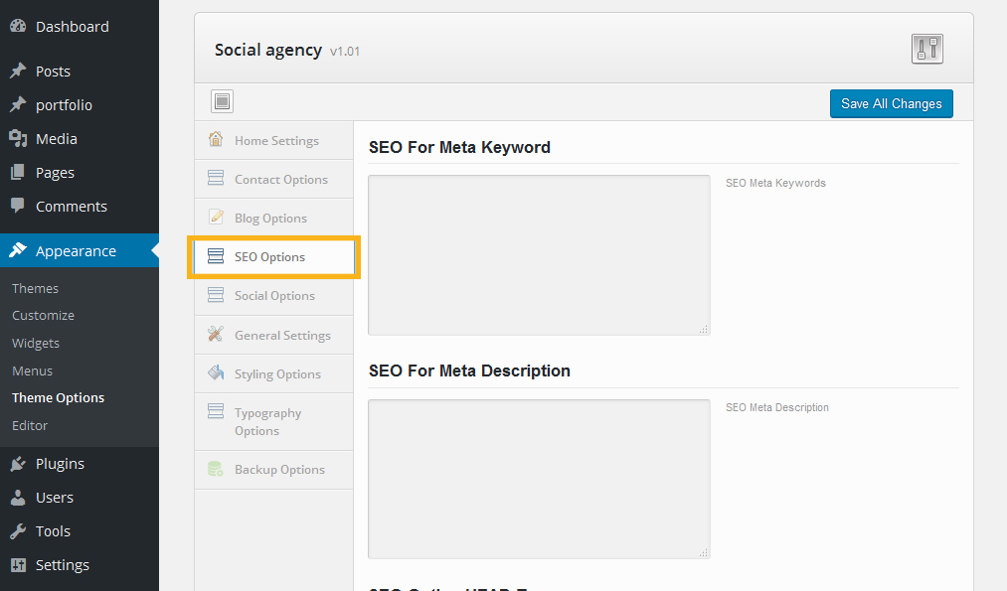Click the "SEO For Meta Keyword" heading
Viewport: 1007px width, 591px height.
459,147
